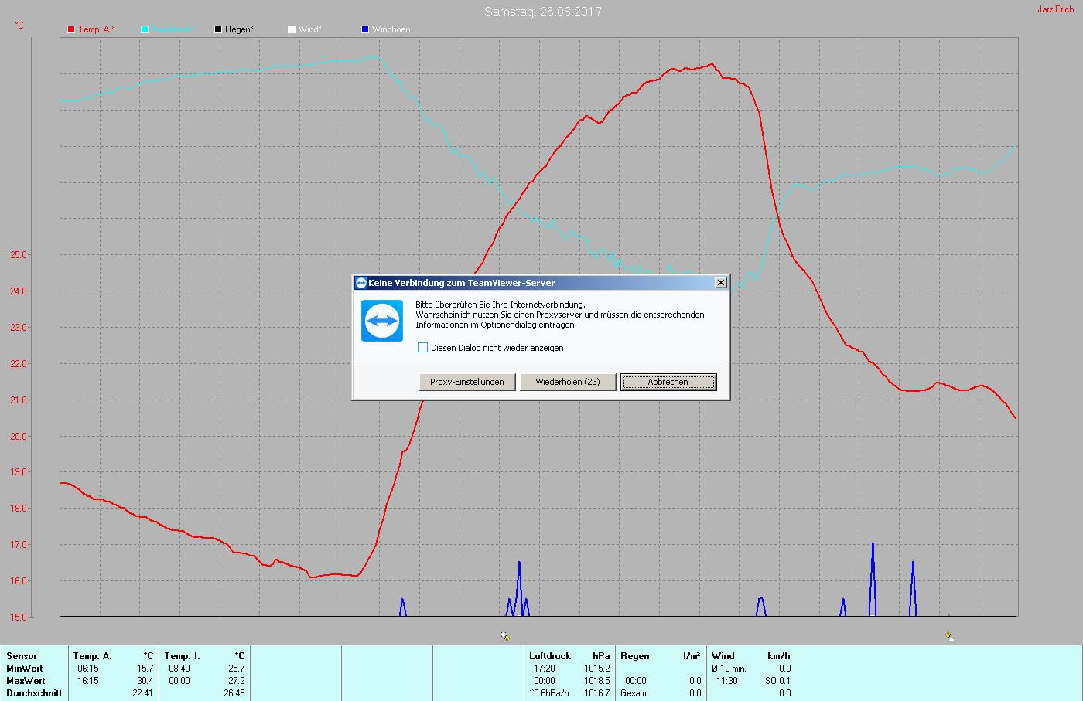Screen dimensions: 1083x701
Task: Click the black Regen legend swatch
Action: tap(218, 29)
